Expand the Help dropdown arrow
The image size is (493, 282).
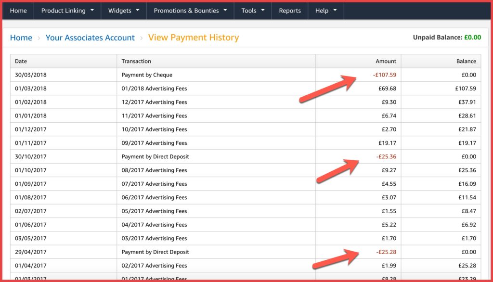point(335,11)
